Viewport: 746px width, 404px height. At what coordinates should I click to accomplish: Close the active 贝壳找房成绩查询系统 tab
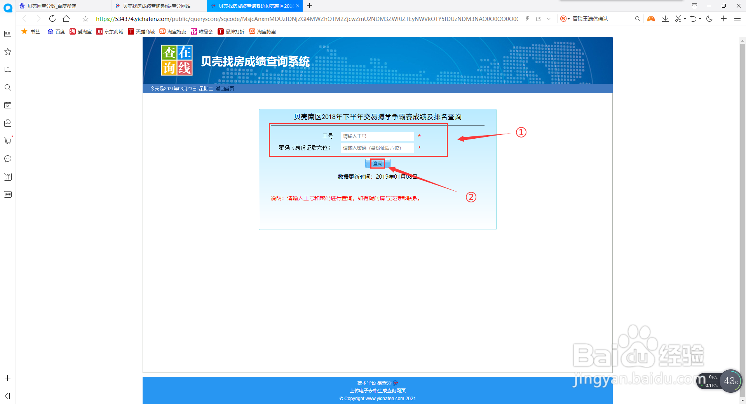(298, 6)
